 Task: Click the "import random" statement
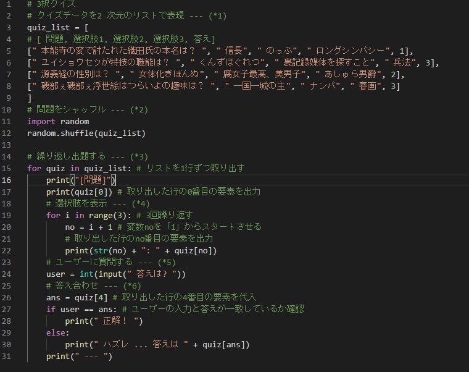pos(58,121)
